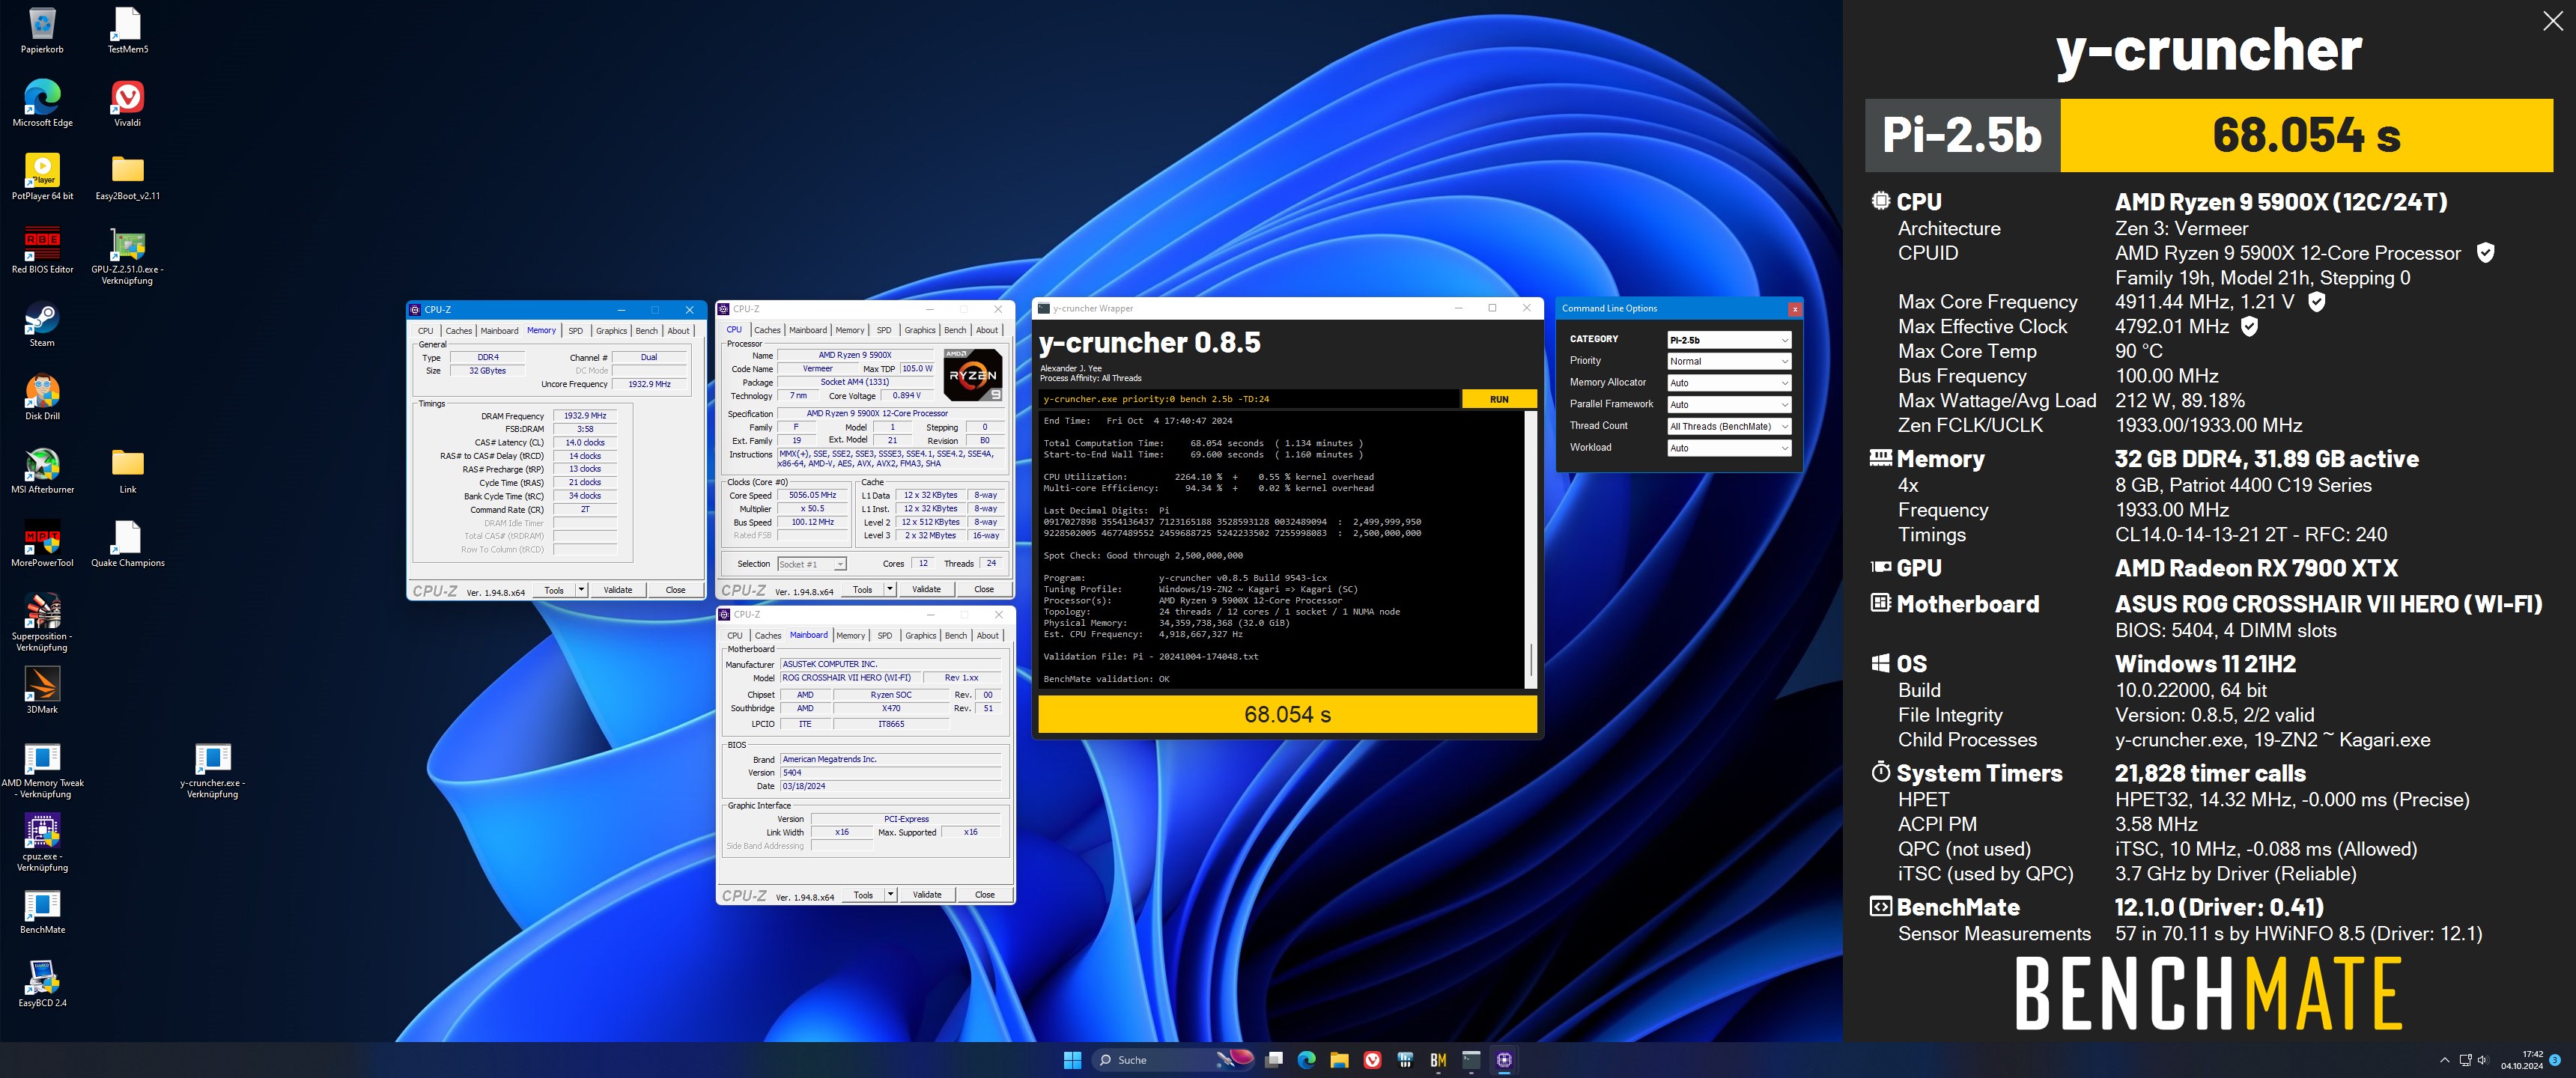Launch BenchMate desktop icon
The height and width of the screenshot is (1078, 2576).
[x=42, y=910]
